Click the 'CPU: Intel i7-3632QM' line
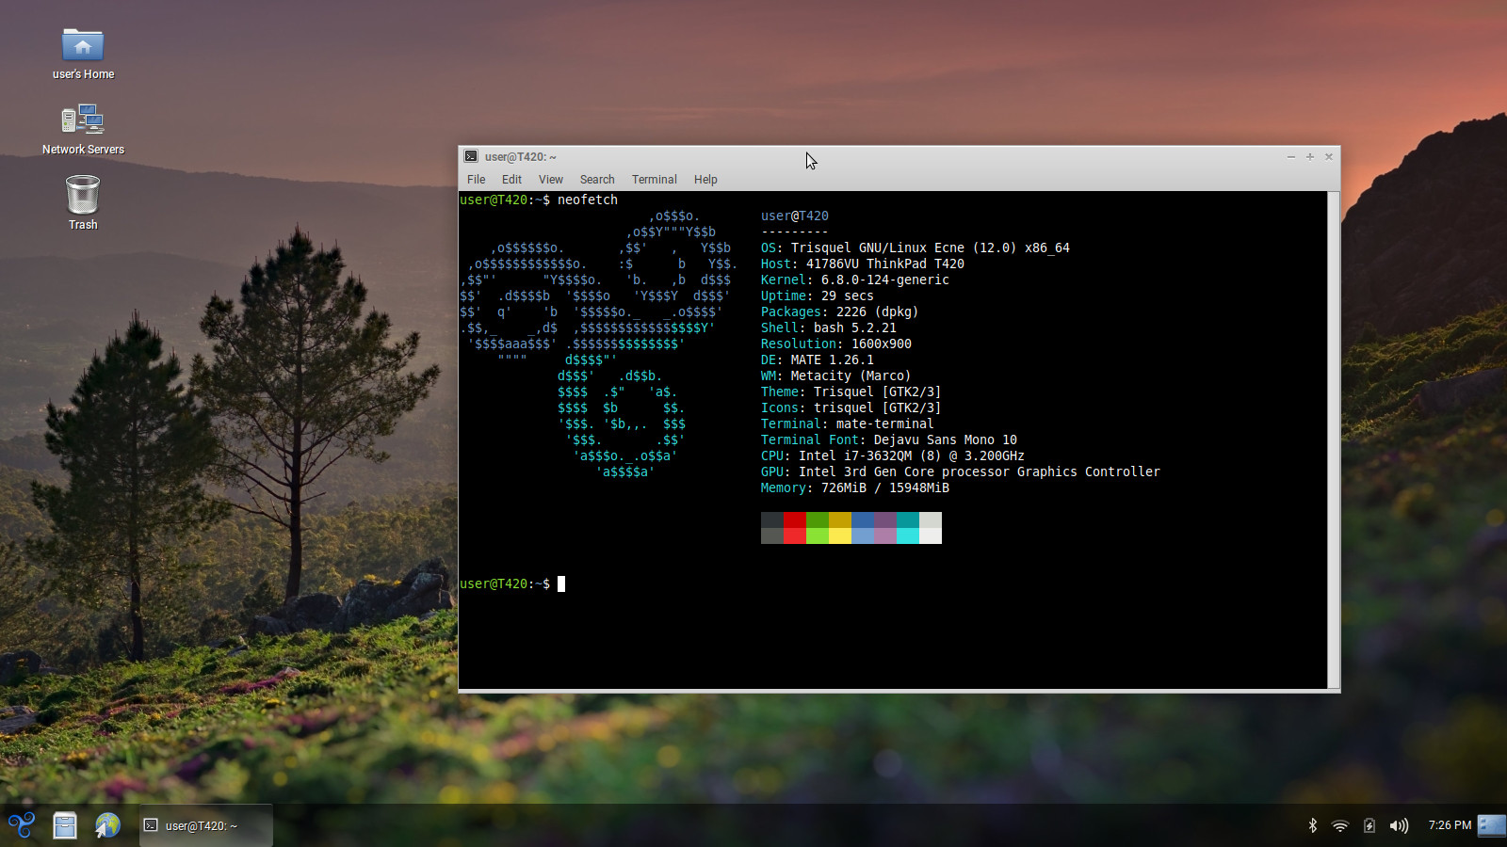The height and width of the screenshot is (847, 1507). tap(893, 455)
